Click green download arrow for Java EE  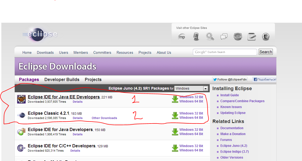175,99
